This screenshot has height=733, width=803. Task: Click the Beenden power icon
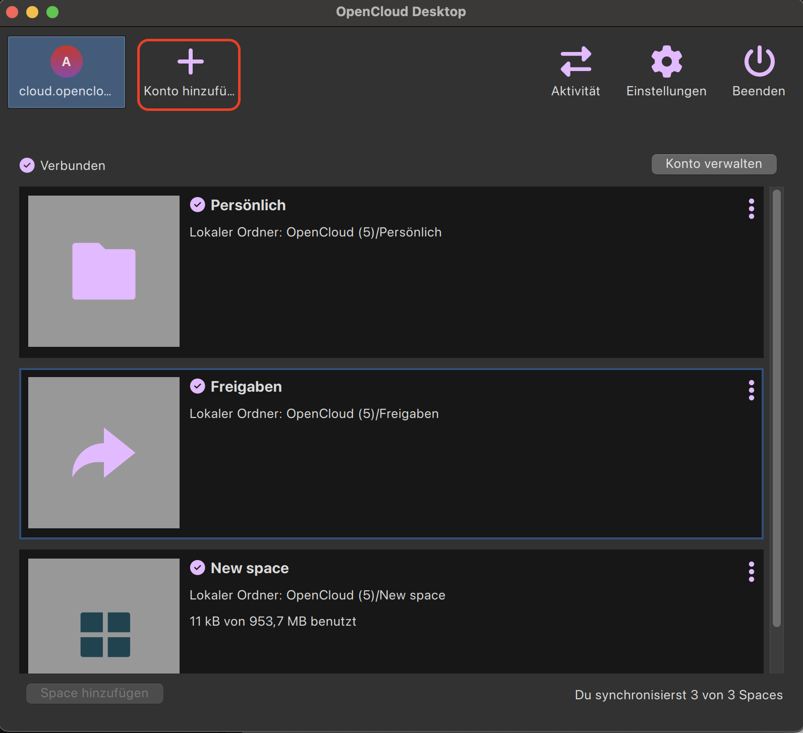759,62
